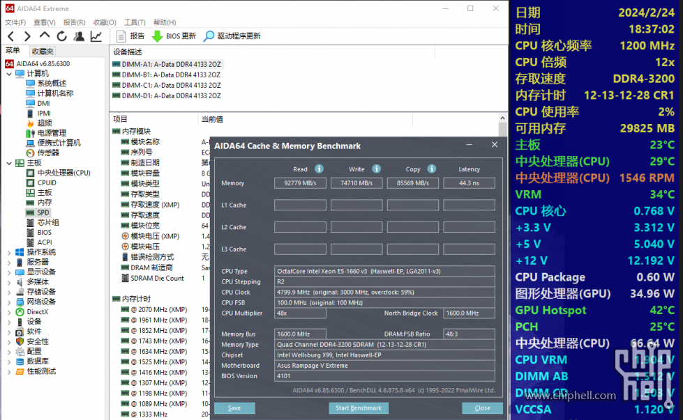This screenshot has width=683, height=420.
Task: Click the Write info icon in benchmark
Action: tap(376, 169)
